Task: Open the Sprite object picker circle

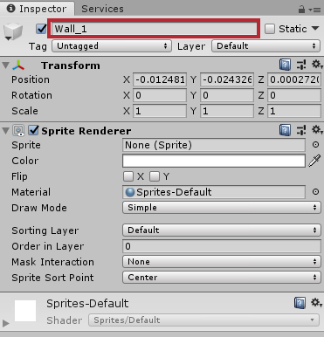Action: point(315,145)
